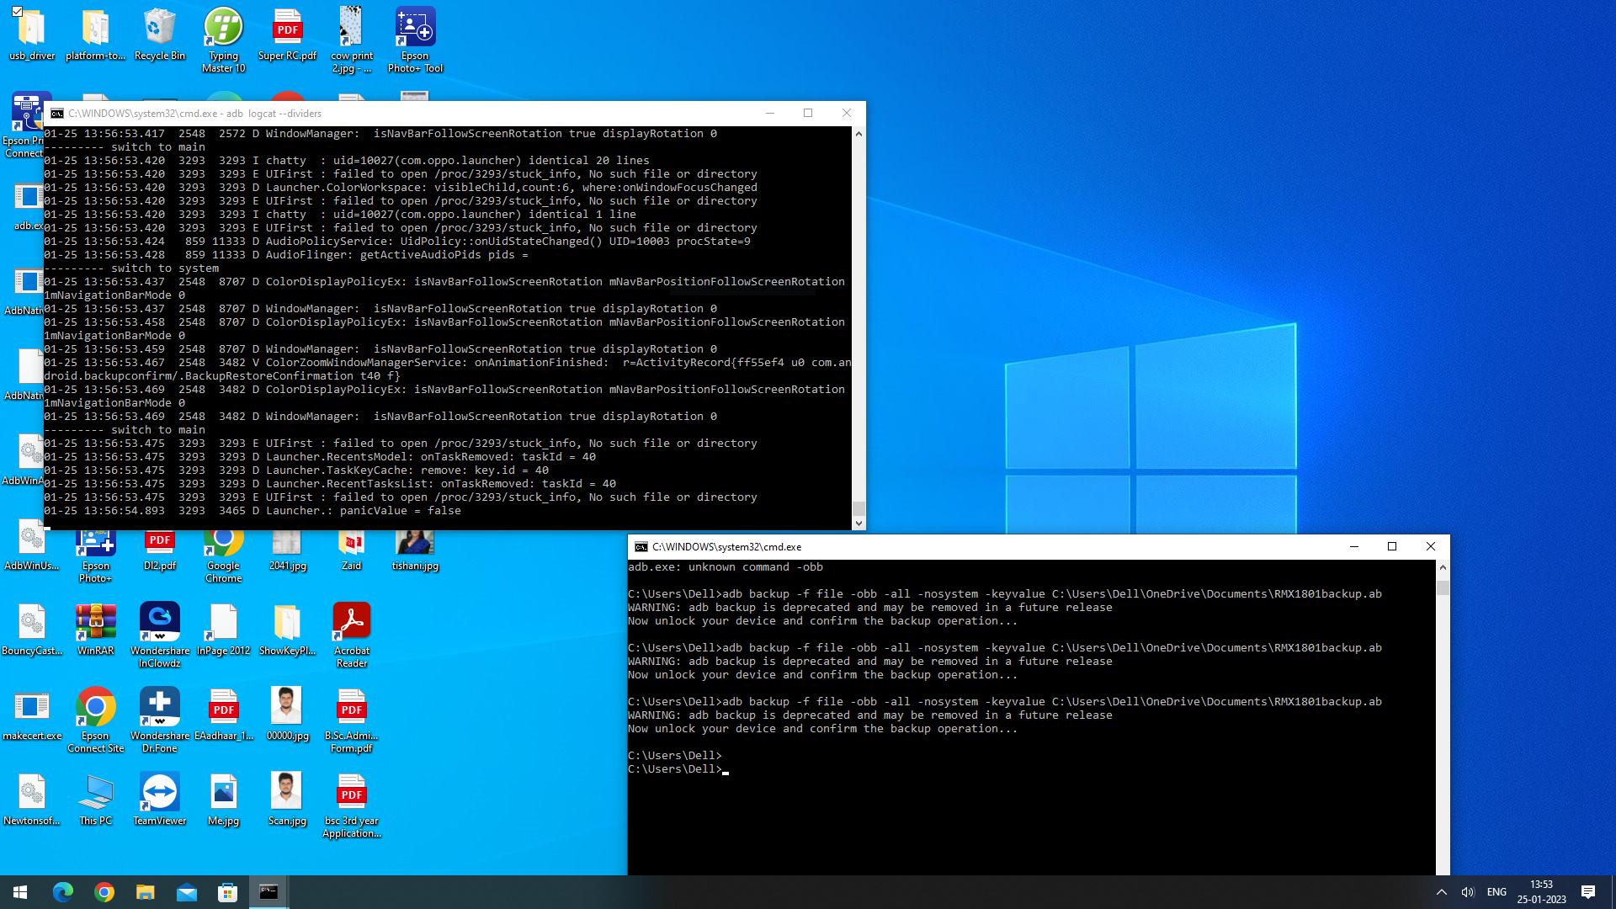Launch Wondershare Dr.Fone

point(159,720)
